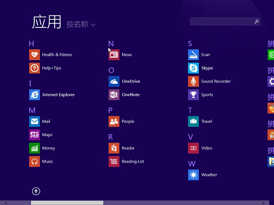Launch the Weather app icon
Viewport: 274px width, 205px height.
pos(194,175)
